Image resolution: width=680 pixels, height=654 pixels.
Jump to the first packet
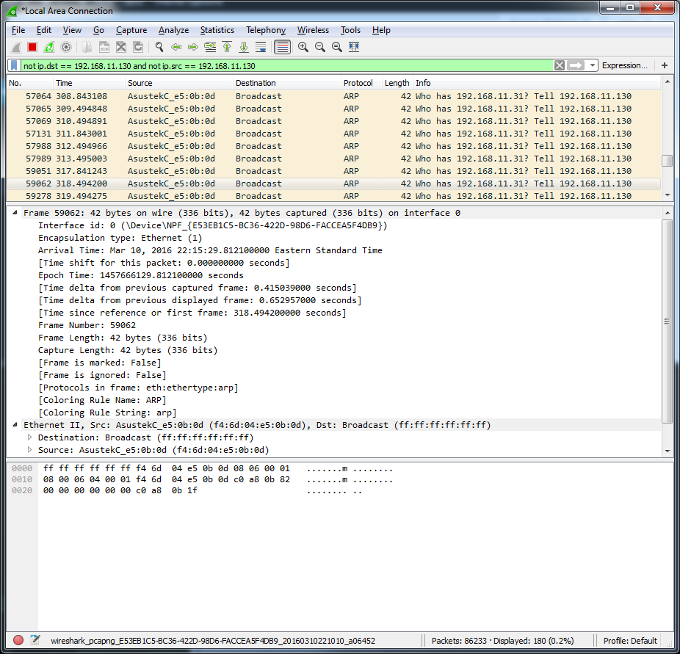tap(227, 47)
